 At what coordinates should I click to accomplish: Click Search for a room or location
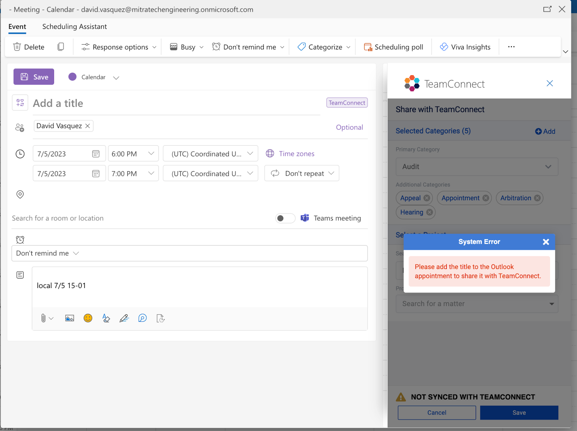pos(58,218)
